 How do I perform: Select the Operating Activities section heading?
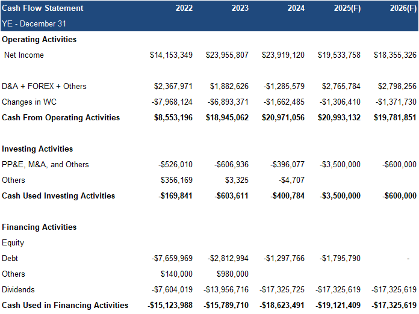pyautogui.click(x=39, y=40)
